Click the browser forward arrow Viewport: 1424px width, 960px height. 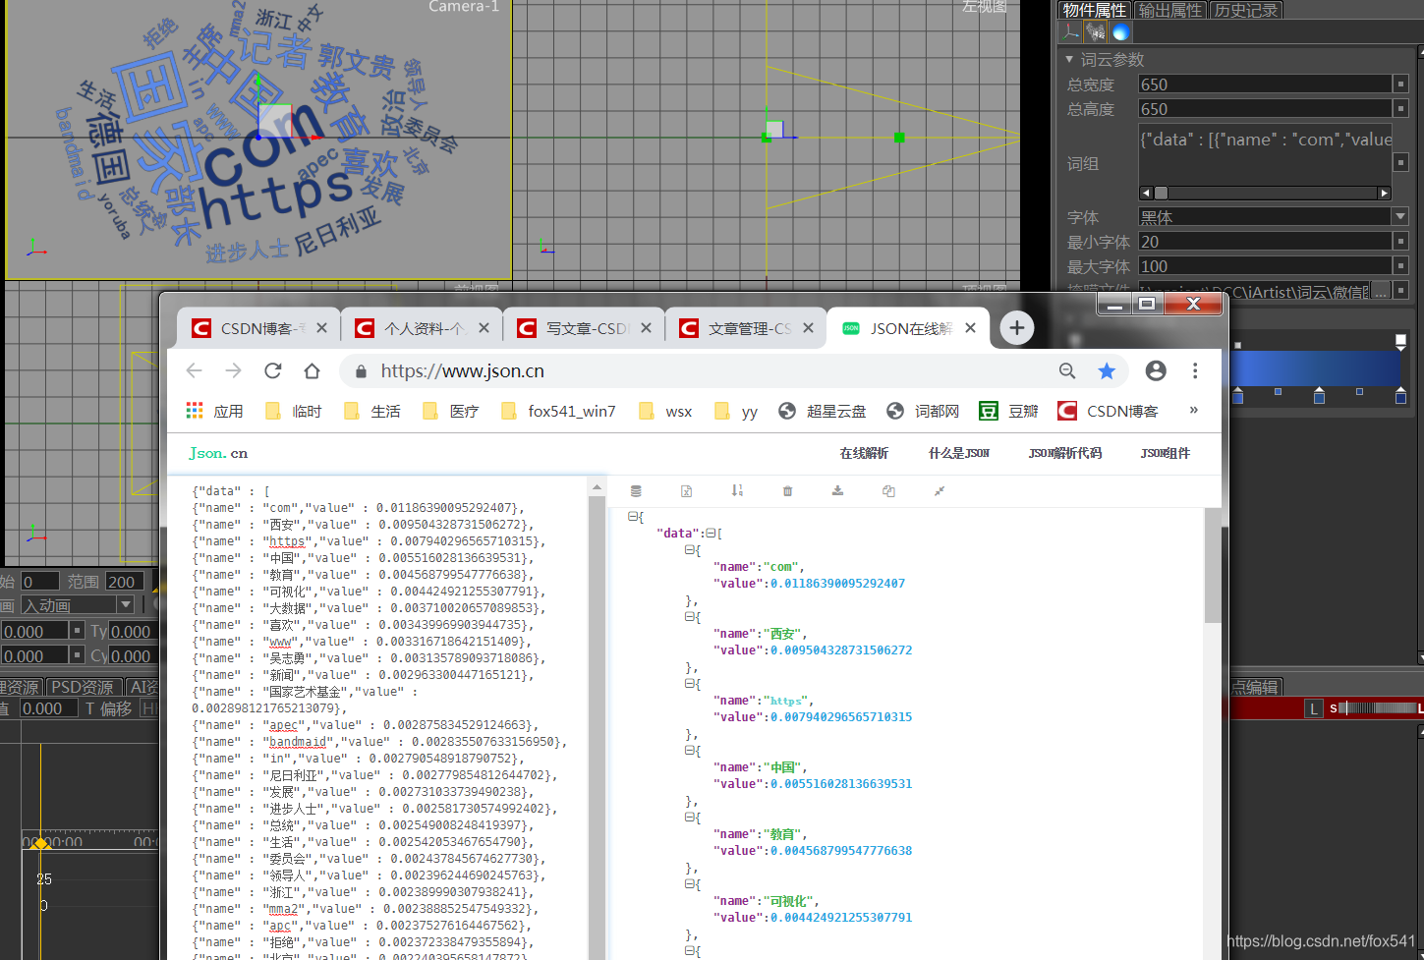pos(233,370)
